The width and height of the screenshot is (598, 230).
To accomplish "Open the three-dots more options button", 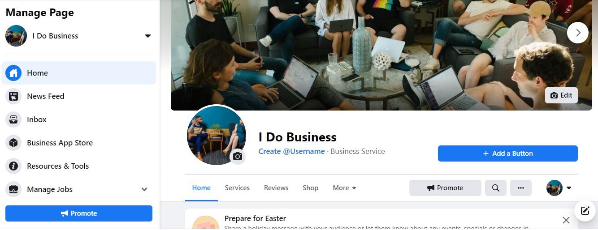I will (x=521, y=188).
